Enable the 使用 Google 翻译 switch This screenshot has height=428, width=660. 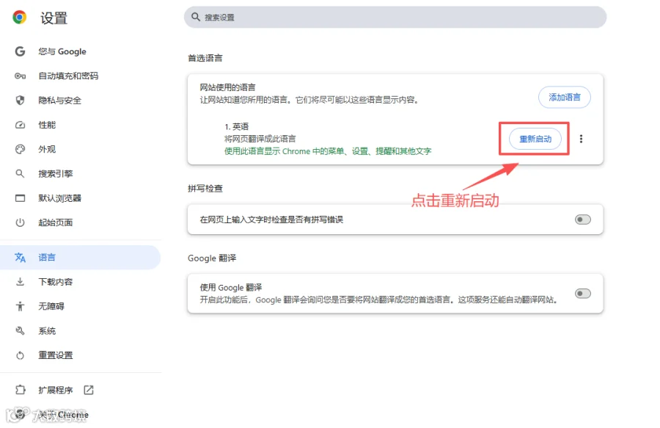(582, 293)
